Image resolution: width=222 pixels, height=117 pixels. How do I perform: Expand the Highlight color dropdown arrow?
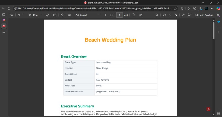point(23,15)
